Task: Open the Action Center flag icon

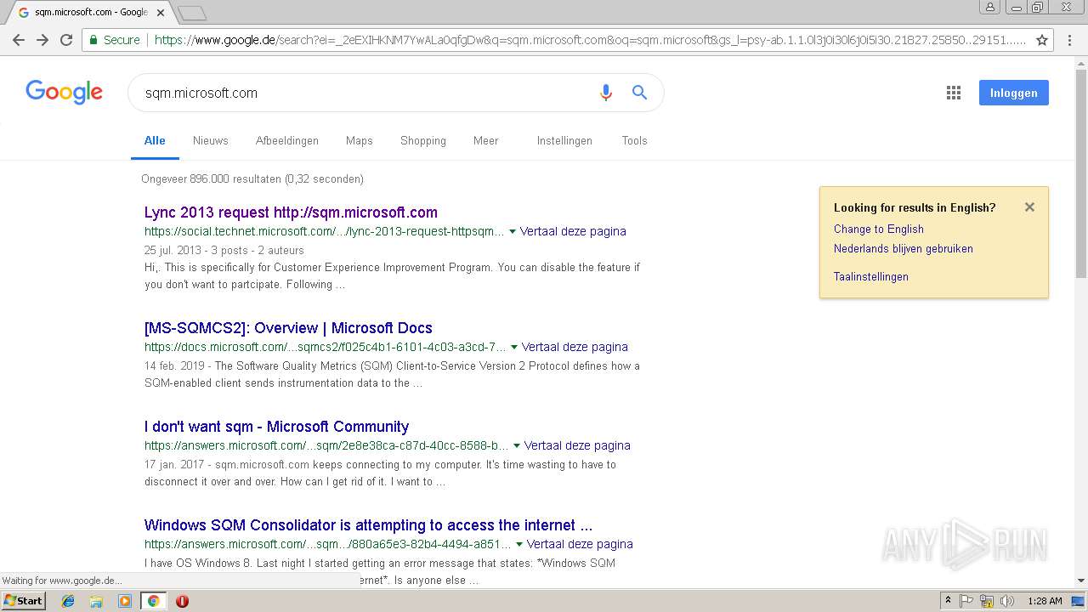Action: coord(966,601)
